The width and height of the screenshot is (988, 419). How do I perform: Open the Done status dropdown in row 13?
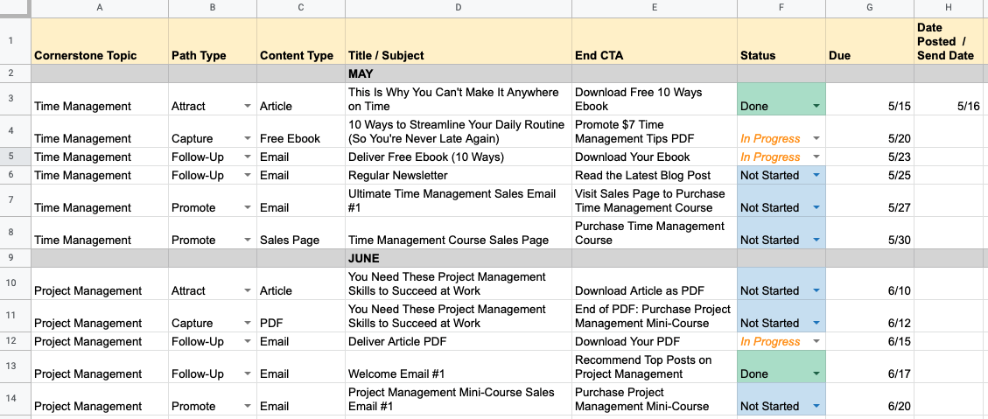(x=816, y=374)
